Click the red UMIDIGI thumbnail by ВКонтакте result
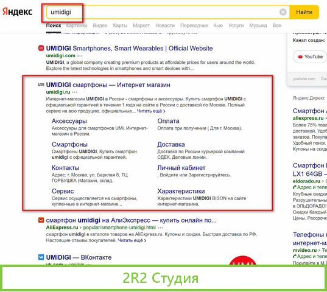This screenshot has width=327, height=292. point(243,260)
